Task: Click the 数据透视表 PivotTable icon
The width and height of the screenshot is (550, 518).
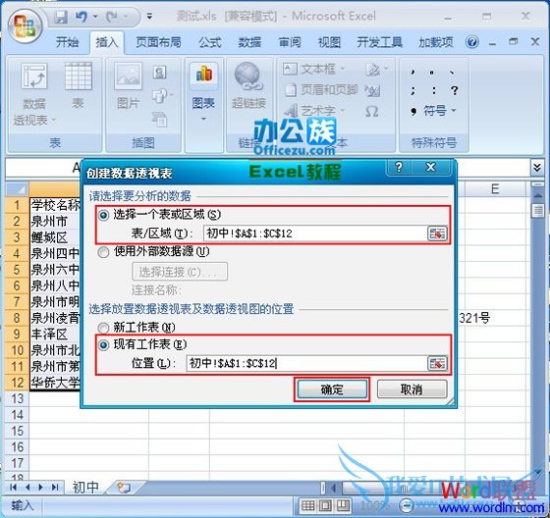Action: (x=34, y=77)
